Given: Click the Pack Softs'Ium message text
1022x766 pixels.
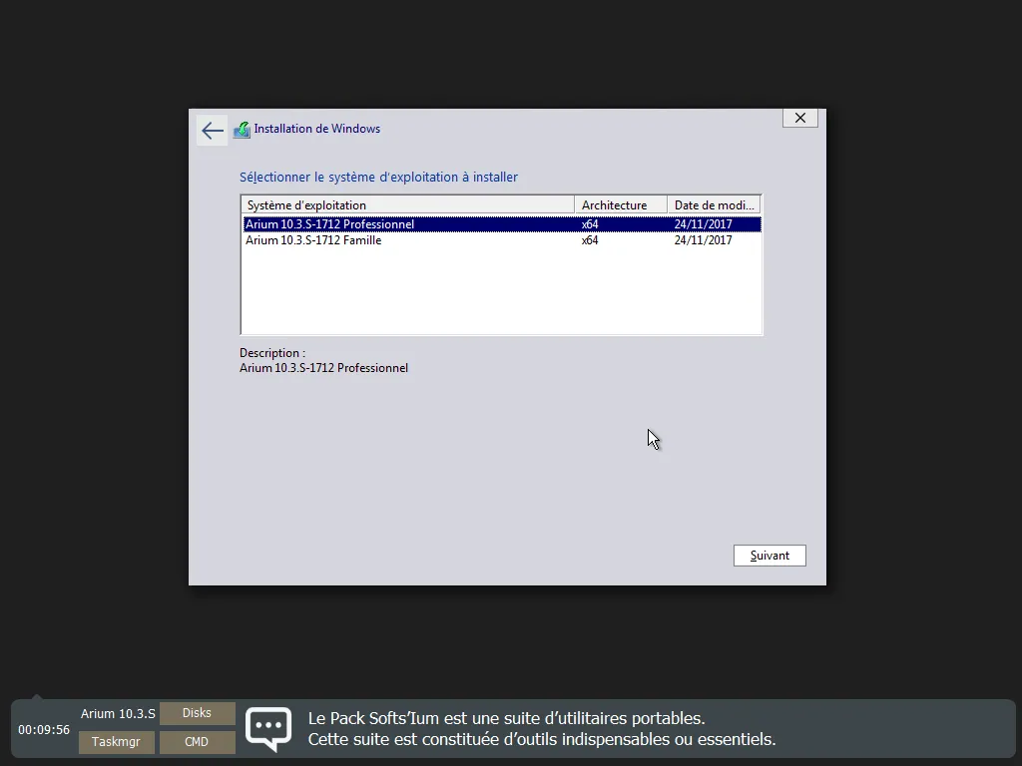Looking at the screenshot, I should [x=542, y=729].
